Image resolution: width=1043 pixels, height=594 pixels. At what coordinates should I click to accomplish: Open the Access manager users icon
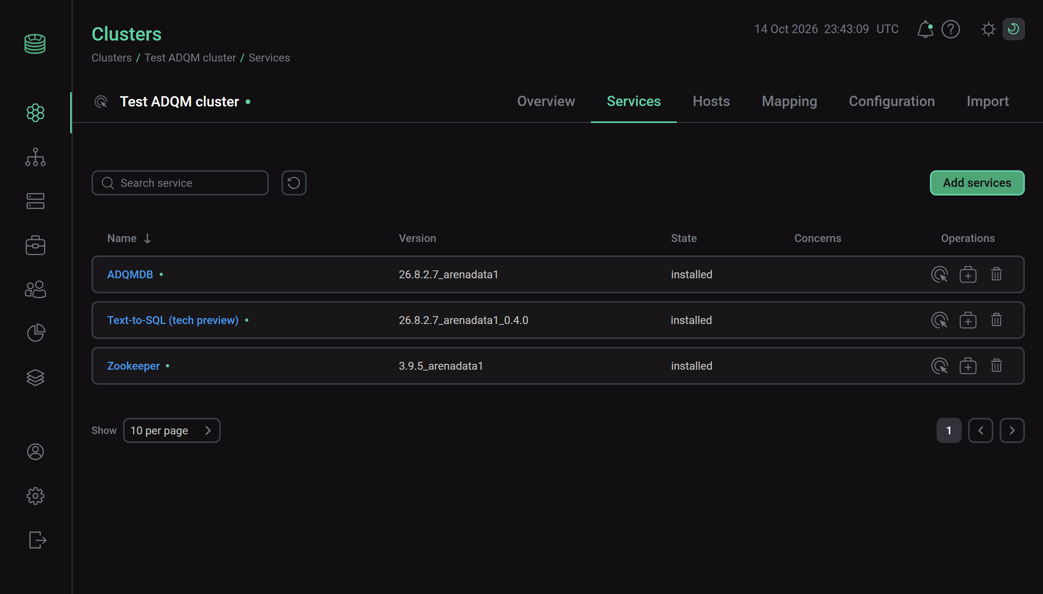(35, 289)
